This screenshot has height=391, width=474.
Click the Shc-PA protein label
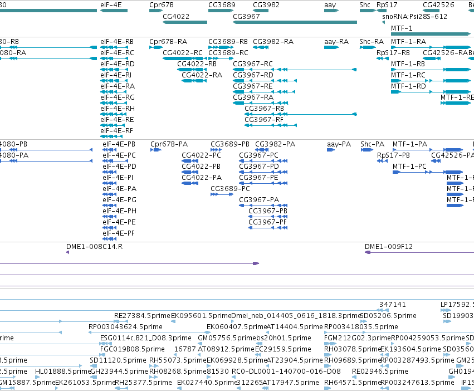pos(372,144)
